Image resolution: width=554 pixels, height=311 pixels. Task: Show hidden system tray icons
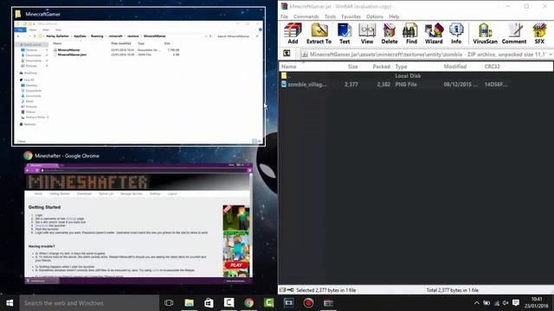(x=477, y=303)
